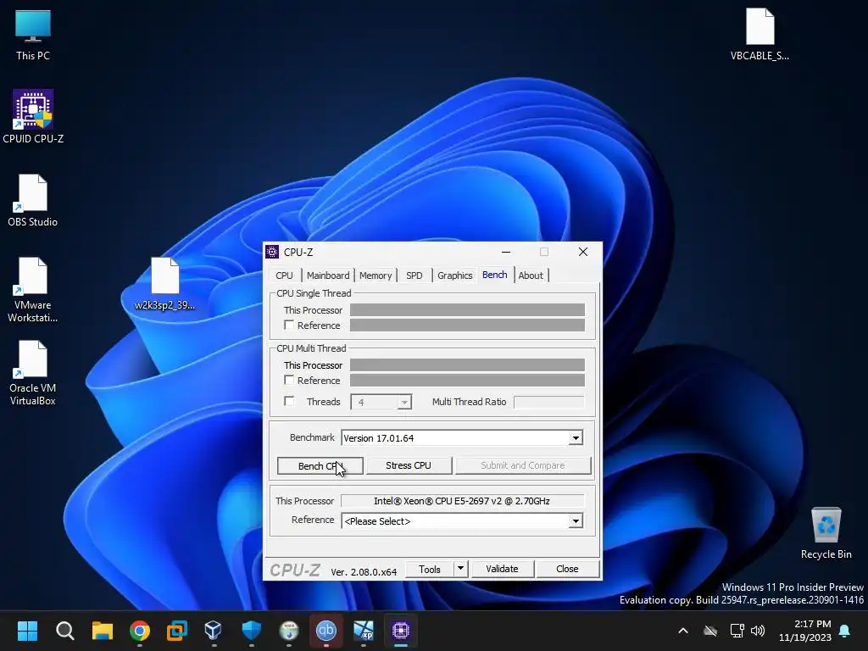Image resolution: width=868 pixels, height=651 pixels.
Task: Switch to the Memory tab
Action: coord(376,275)
